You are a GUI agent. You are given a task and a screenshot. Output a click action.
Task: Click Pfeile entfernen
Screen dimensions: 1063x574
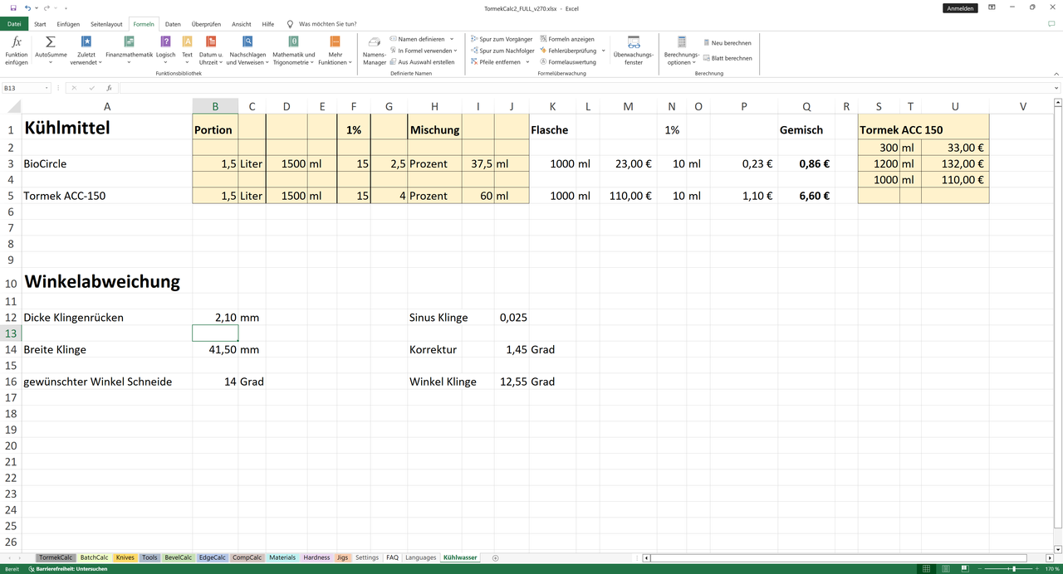(x=495, y=62)
